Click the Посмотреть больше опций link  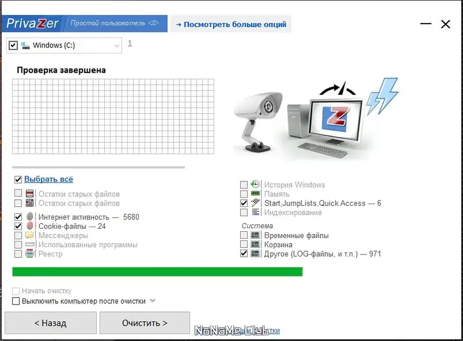[x=231, y=24]
